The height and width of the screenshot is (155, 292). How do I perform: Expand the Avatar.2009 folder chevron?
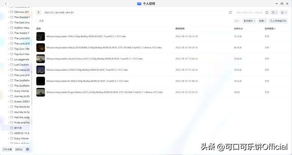click(x=8, y=101)
